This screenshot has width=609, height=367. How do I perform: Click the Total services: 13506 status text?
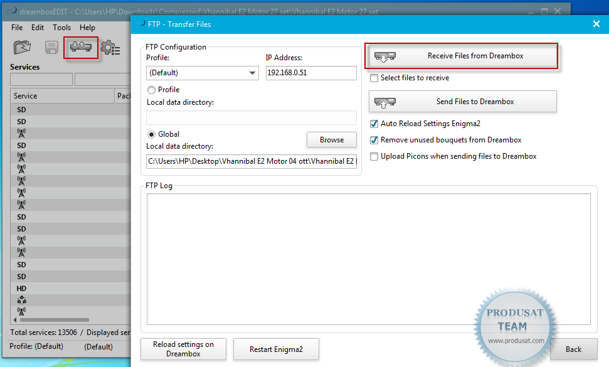click(43, 332)
